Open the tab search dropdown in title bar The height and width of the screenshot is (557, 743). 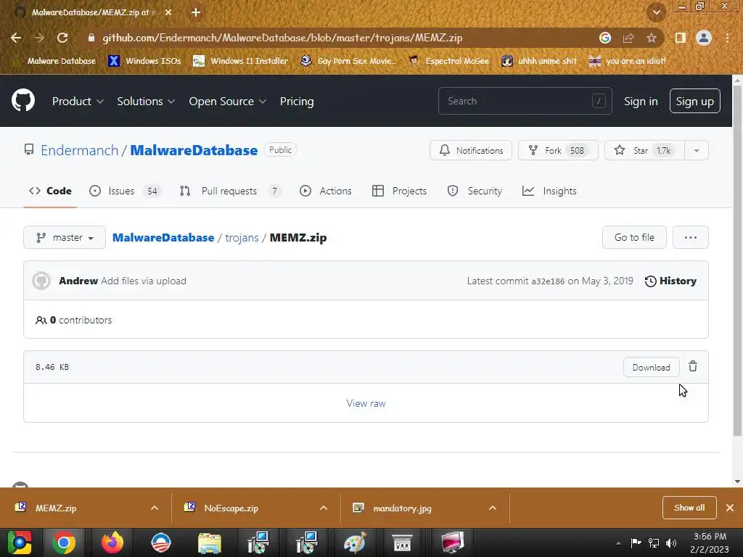tap(657, 12)
